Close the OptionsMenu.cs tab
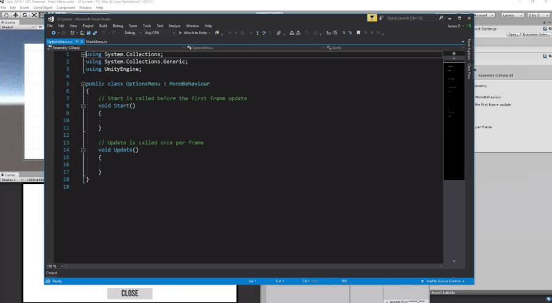The height and width of the screenshot is (303, 552). [82, 42]
